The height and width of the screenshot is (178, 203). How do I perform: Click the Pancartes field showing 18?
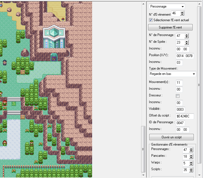click(x=186, y=156)
